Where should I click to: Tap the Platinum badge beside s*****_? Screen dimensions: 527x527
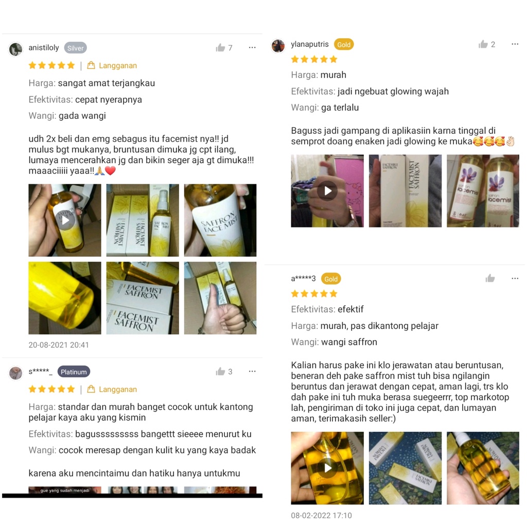74,372
